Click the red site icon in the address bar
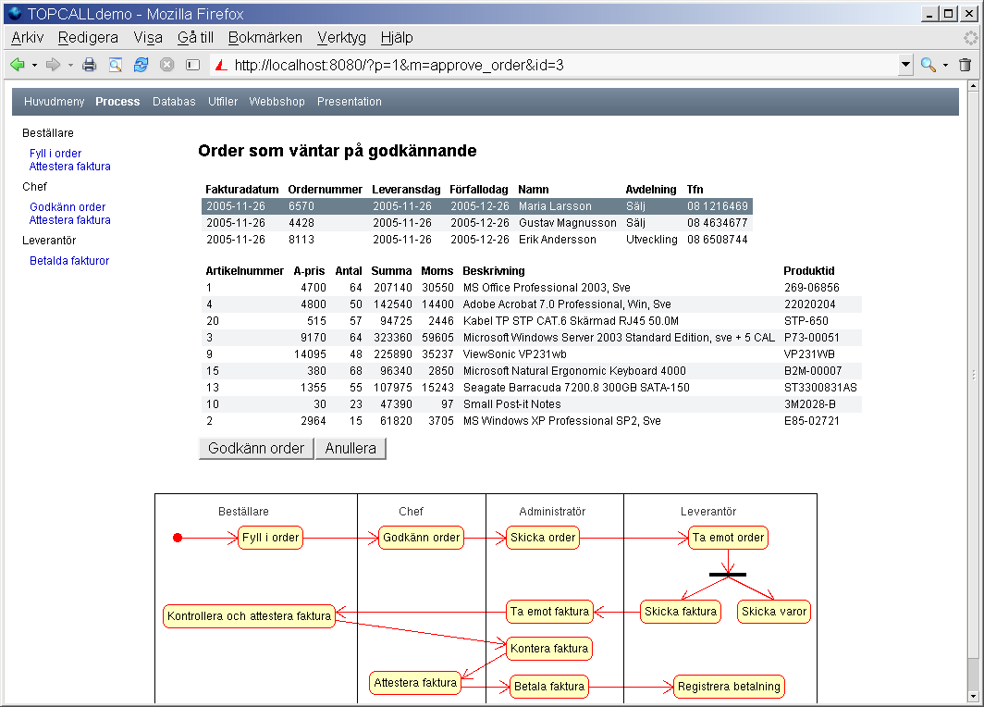984x707 pixels. [x=221, y=65]
